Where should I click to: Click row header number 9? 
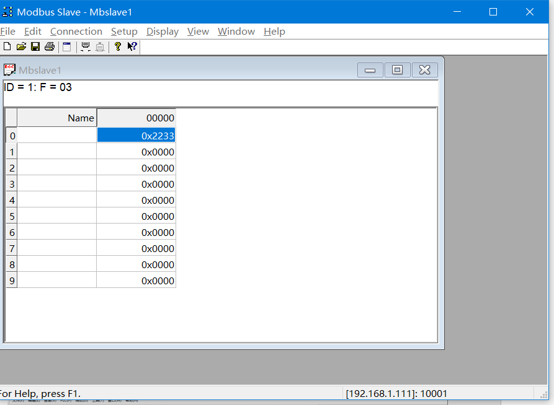click(x=12, y=281)
